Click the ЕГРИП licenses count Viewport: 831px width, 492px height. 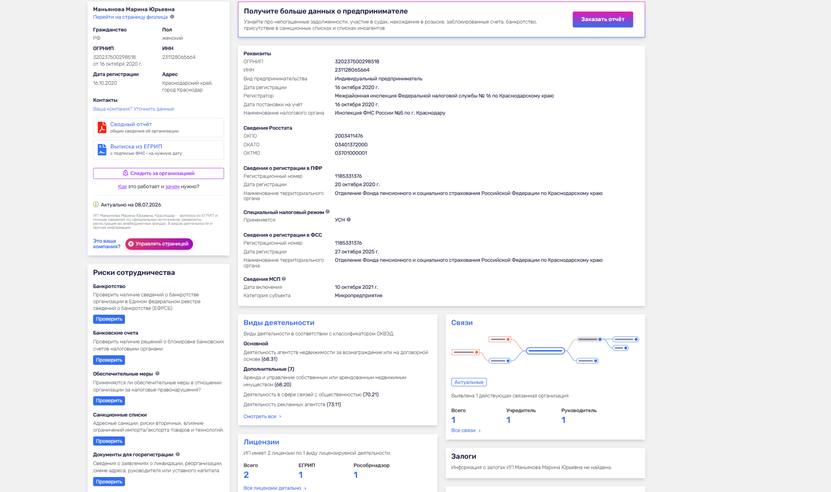click(301, 475)
